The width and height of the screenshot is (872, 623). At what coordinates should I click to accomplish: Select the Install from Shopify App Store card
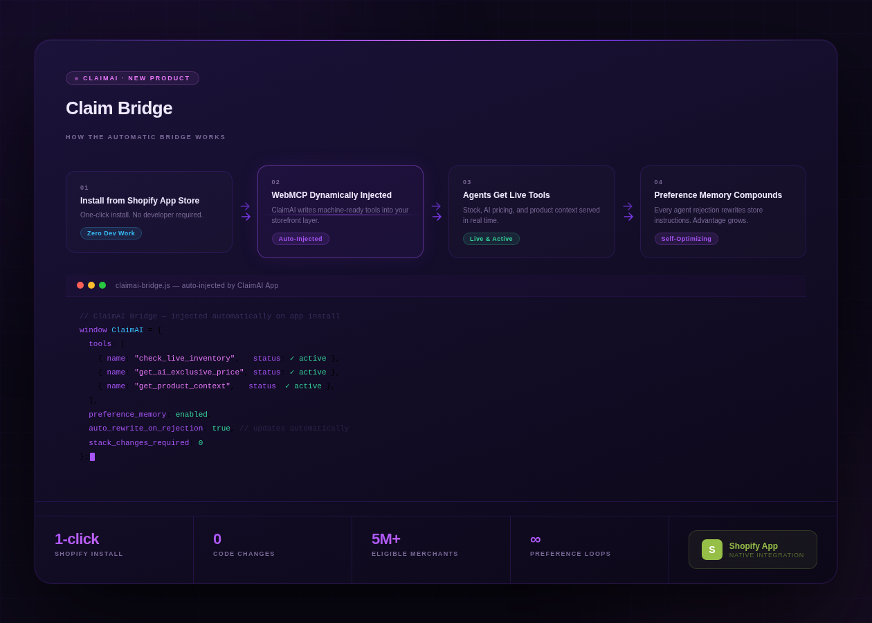click(x=149, y=212)
